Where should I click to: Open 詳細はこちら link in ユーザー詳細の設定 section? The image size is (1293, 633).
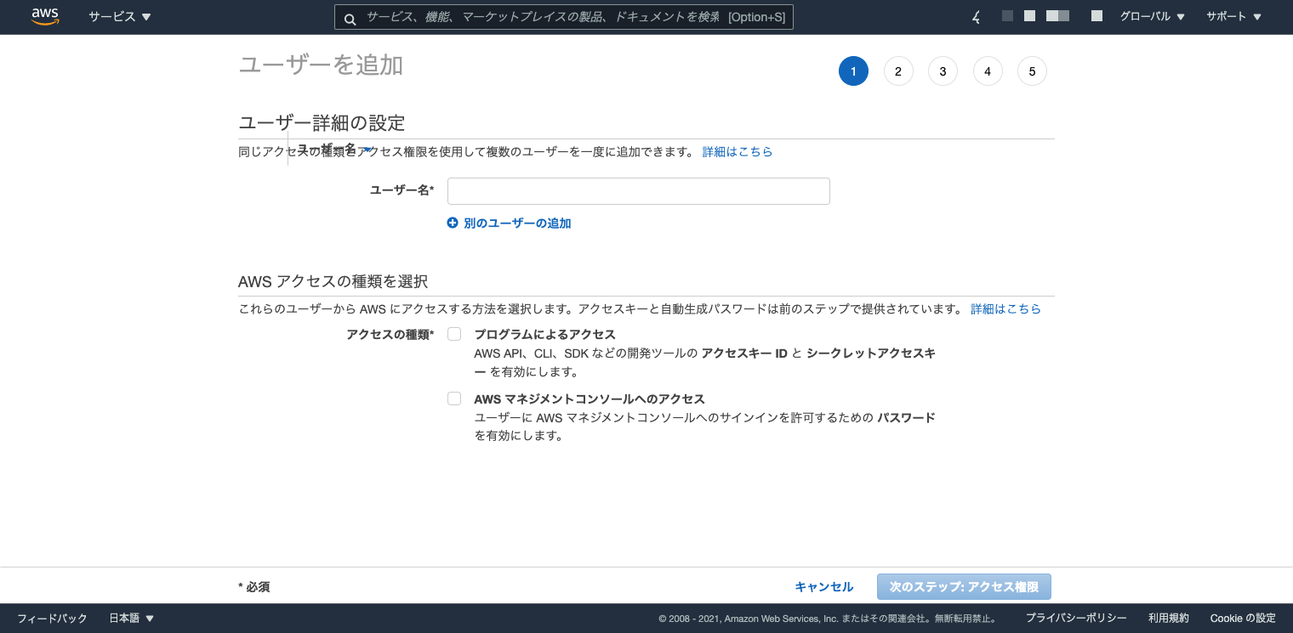[x=738, y=152]
